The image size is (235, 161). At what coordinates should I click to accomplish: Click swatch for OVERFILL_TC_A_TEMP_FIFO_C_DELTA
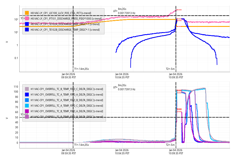[27, 105]
